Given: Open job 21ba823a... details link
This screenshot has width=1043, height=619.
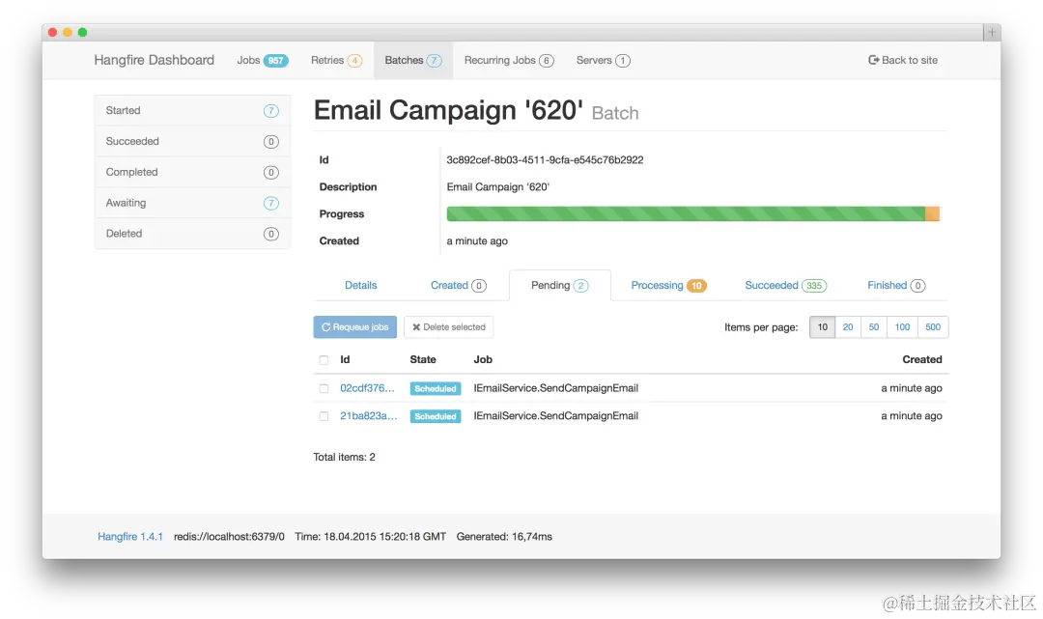Looking at the screenshot, I should pyautogui.click(x=369, y=416).
